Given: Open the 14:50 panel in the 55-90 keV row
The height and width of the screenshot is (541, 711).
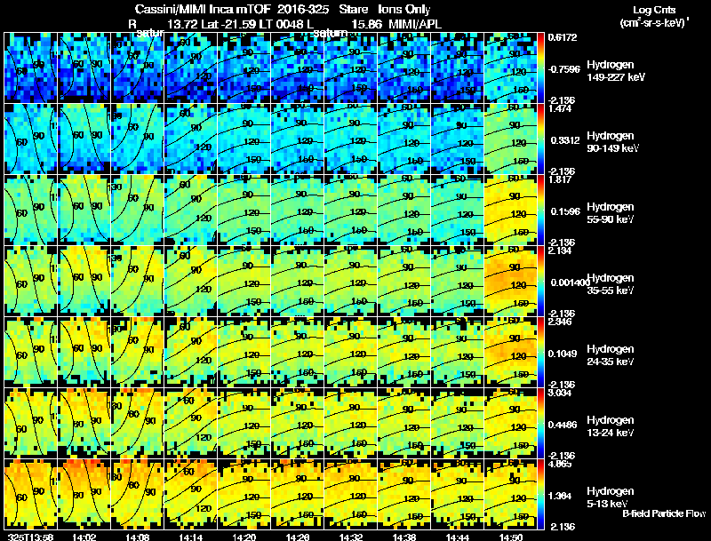Looking at the screenshot, I should pos(510,210).
